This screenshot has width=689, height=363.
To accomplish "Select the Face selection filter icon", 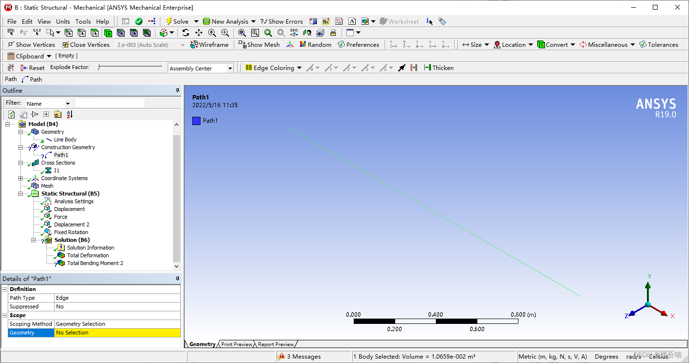I will [x=95, y=33].
